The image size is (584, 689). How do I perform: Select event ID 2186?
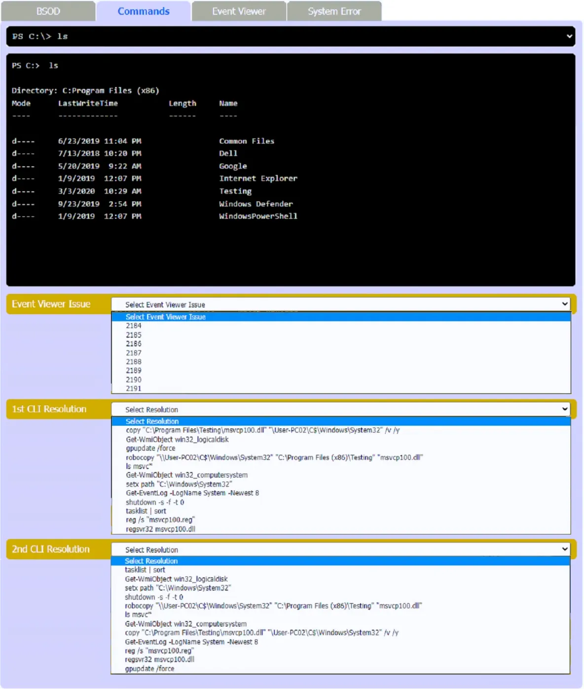[x=341, y=344]
